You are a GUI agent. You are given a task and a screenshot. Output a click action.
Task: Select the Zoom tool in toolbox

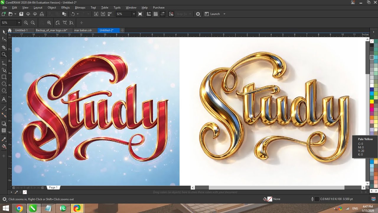click(x=4, y=54)
